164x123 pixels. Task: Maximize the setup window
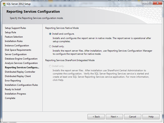[x=150, y=3]
